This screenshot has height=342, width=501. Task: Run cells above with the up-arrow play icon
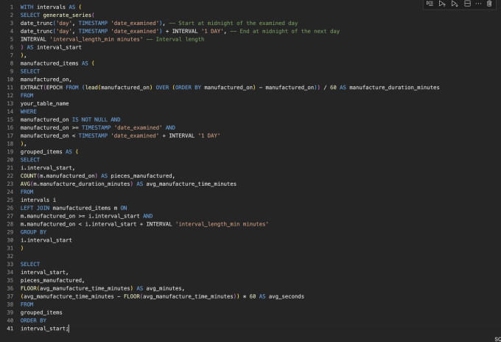pyautogui.click(x=442, y=4)
